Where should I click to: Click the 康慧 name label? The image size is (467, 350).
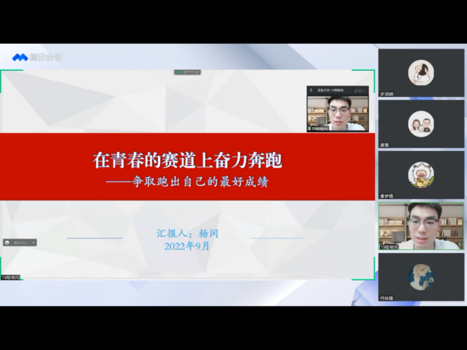pyautogui.click(x=385, y=145)
